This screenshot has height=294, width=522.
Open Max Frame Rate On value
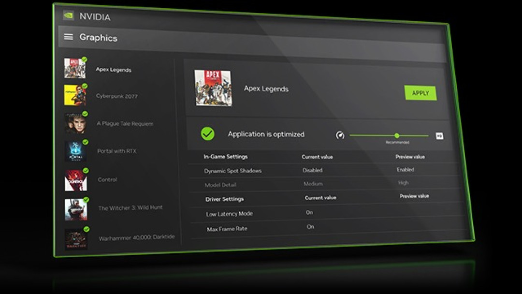pos(310,227)
